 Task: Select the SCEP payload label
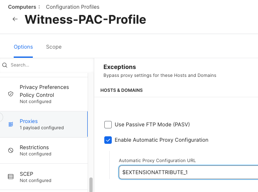[x=26, y=174]
